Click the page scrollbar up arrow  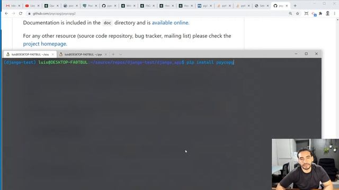[337, 20]
